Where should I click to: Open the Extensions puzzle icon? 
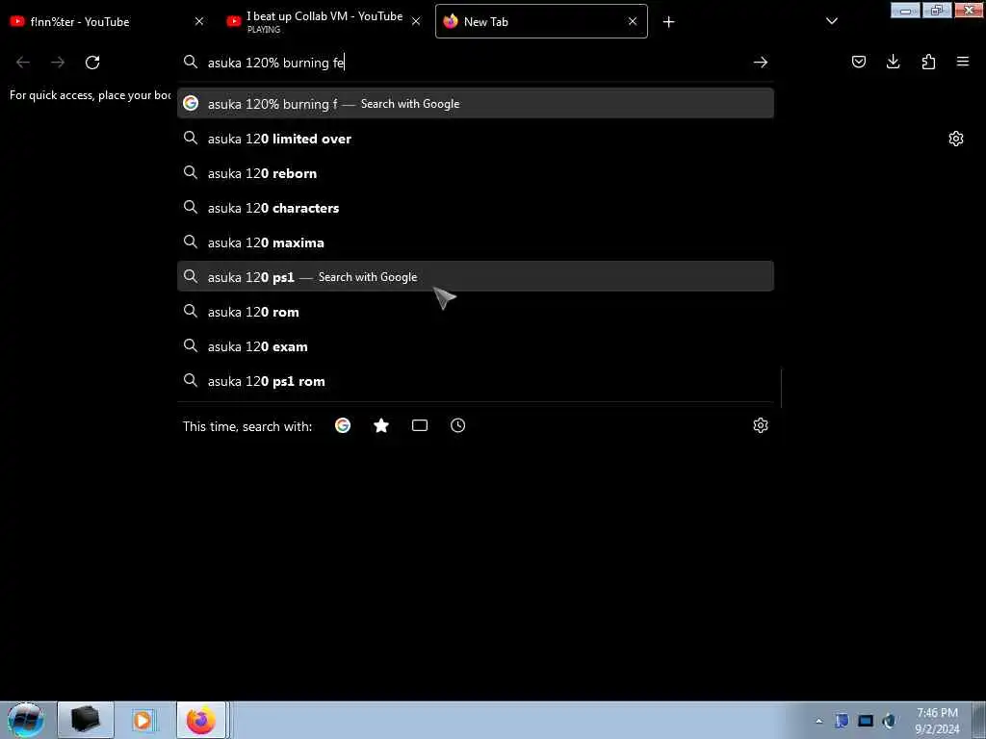(928, 62)
